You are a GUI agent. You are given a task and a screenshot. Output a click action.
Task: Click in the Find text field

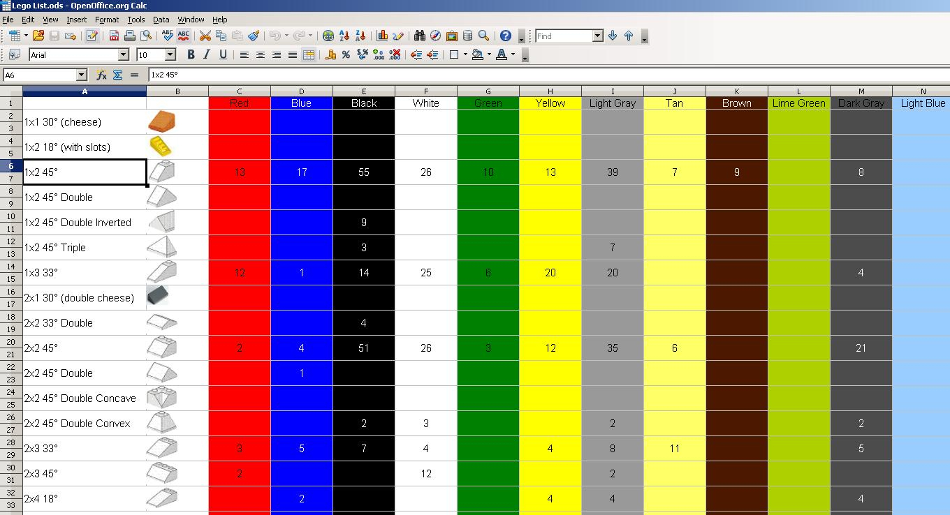click(x=564, y=36)
